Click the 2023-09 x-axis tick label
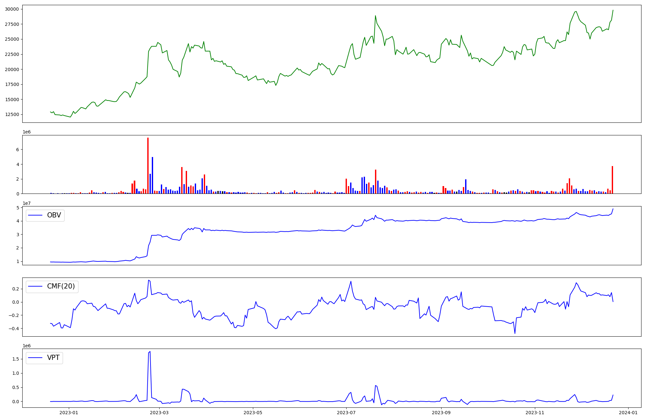The width and height of the screenshot is (646, 420). click(441, 413)
